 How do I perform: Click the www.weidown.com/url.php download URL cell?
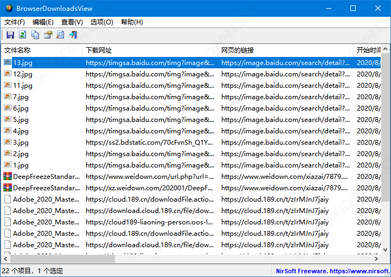point(150,177)
